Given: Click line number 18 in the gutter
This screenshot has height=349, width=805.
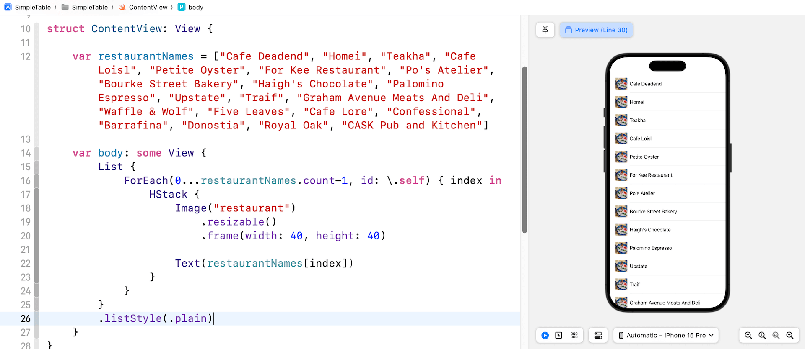Looking at the screenshot, I should pyautogui.click(x=26, y=208).
